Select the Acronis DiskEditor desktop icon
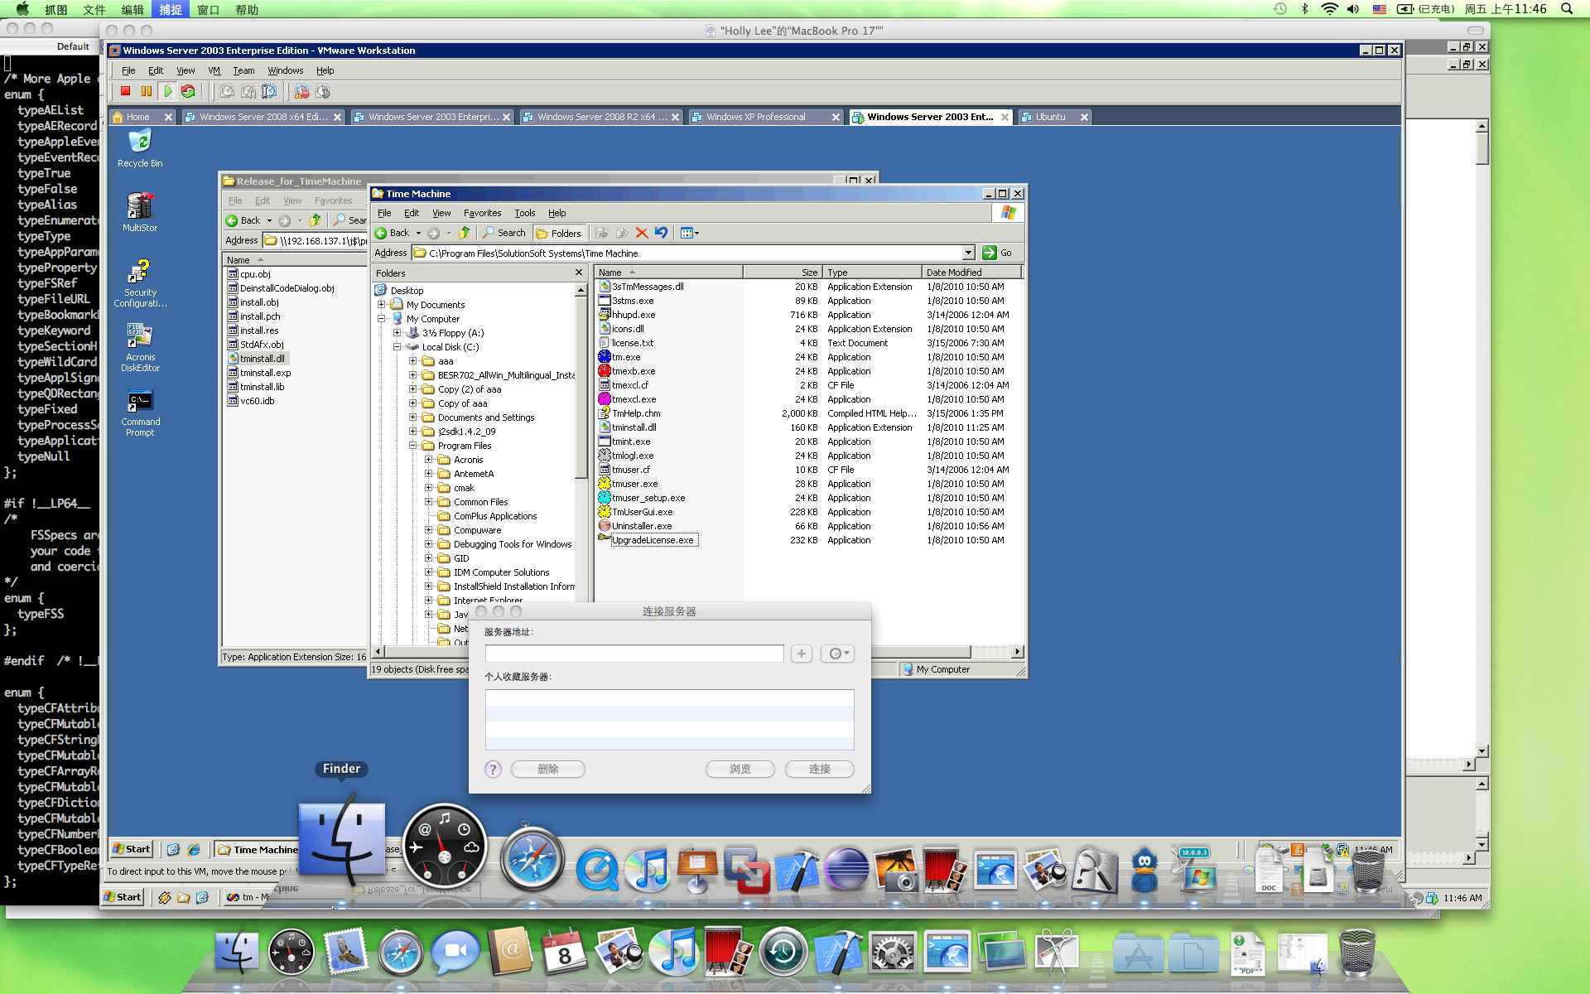Viewport: 1590px width, 994px height. (140, 348)
